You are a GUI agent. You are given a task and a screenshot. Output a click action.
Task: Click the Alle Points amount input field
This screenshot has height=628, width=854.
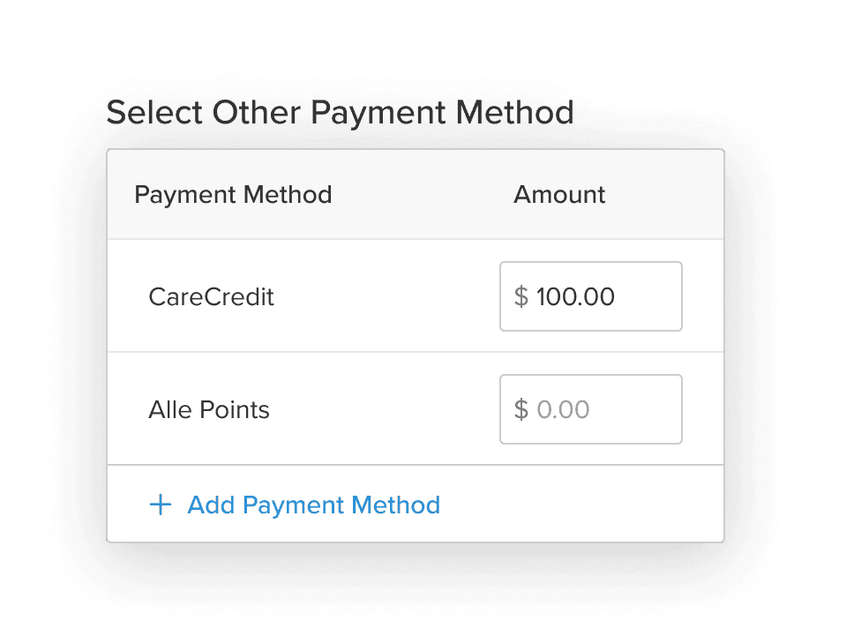(x=590, y=409)
